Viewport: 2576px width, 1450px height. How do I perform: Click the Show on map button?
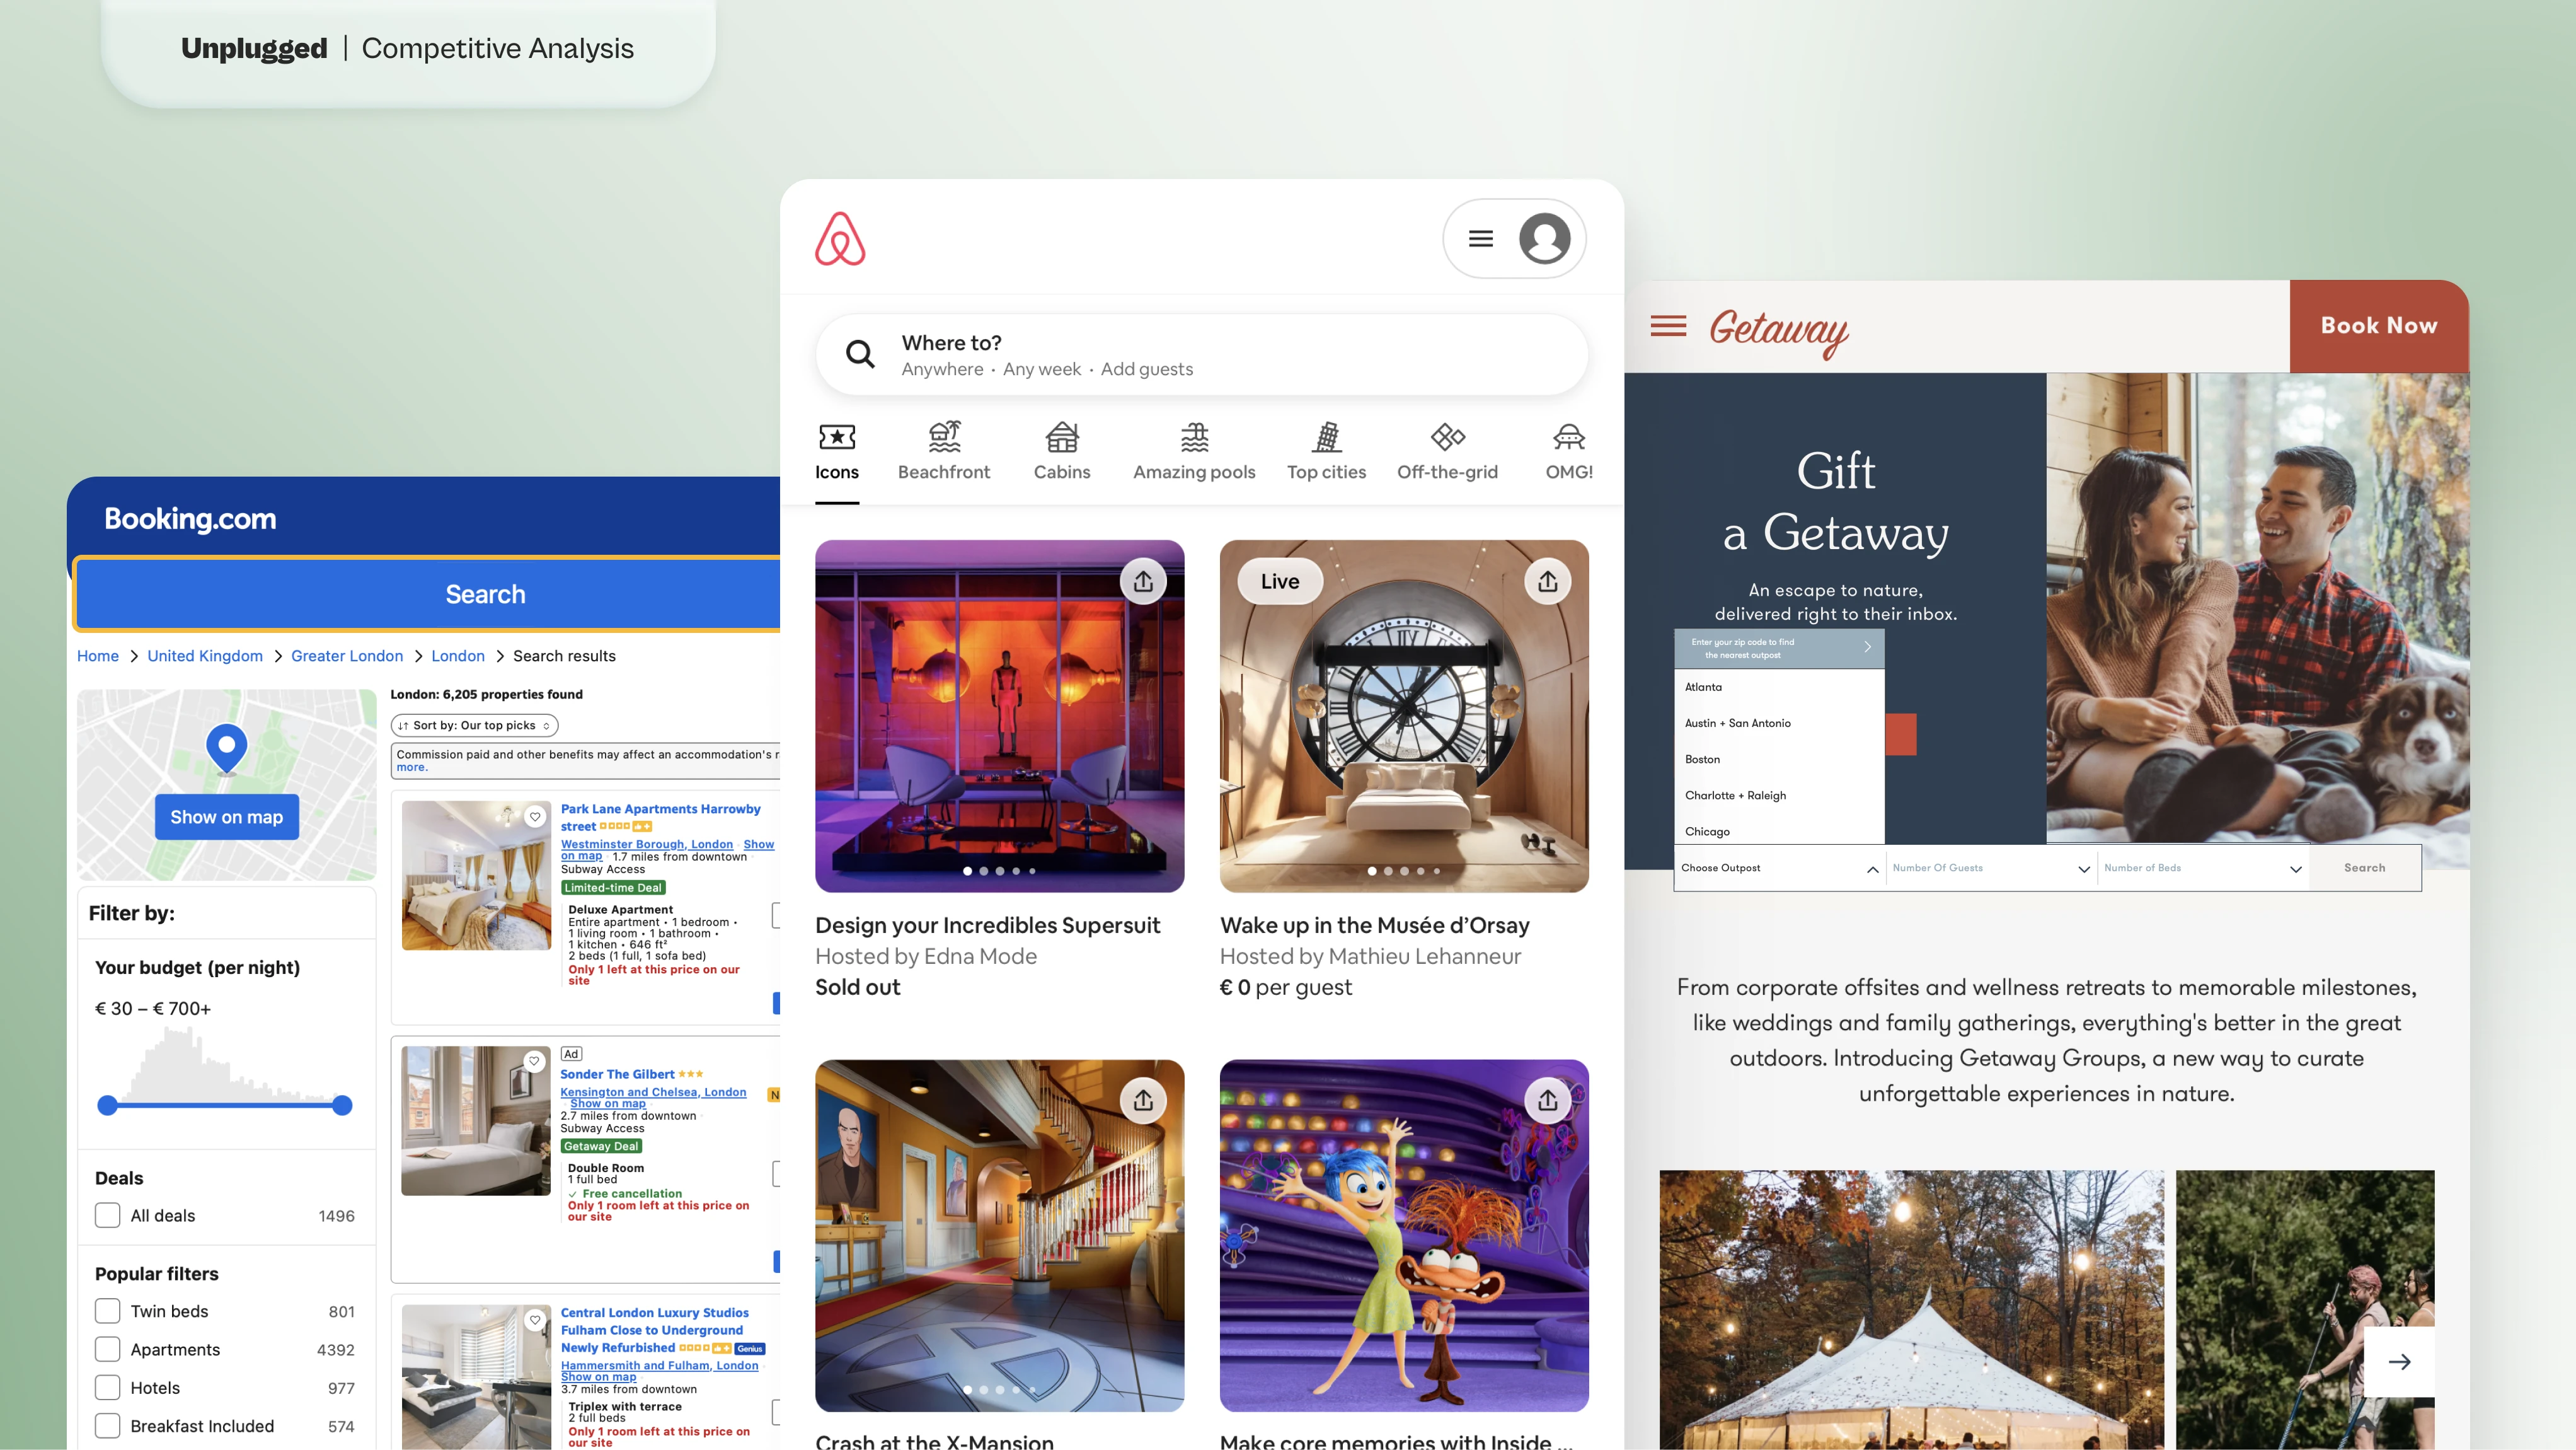pyautogui.click(x=227, y=816)
